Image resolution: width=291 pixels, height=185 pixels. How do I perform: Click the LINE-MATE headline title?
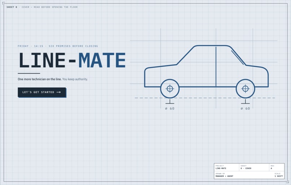pos(72,60)
